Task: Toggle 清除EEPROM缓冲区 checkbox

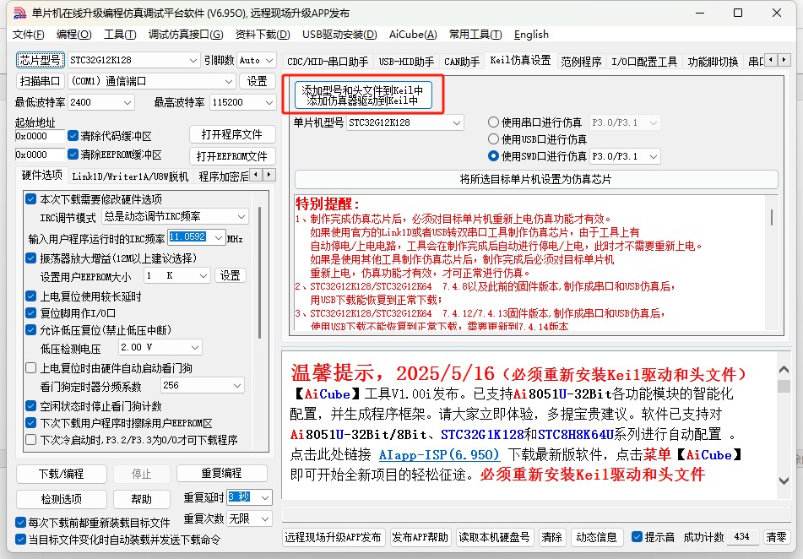Action: click(x=73, y=155)
